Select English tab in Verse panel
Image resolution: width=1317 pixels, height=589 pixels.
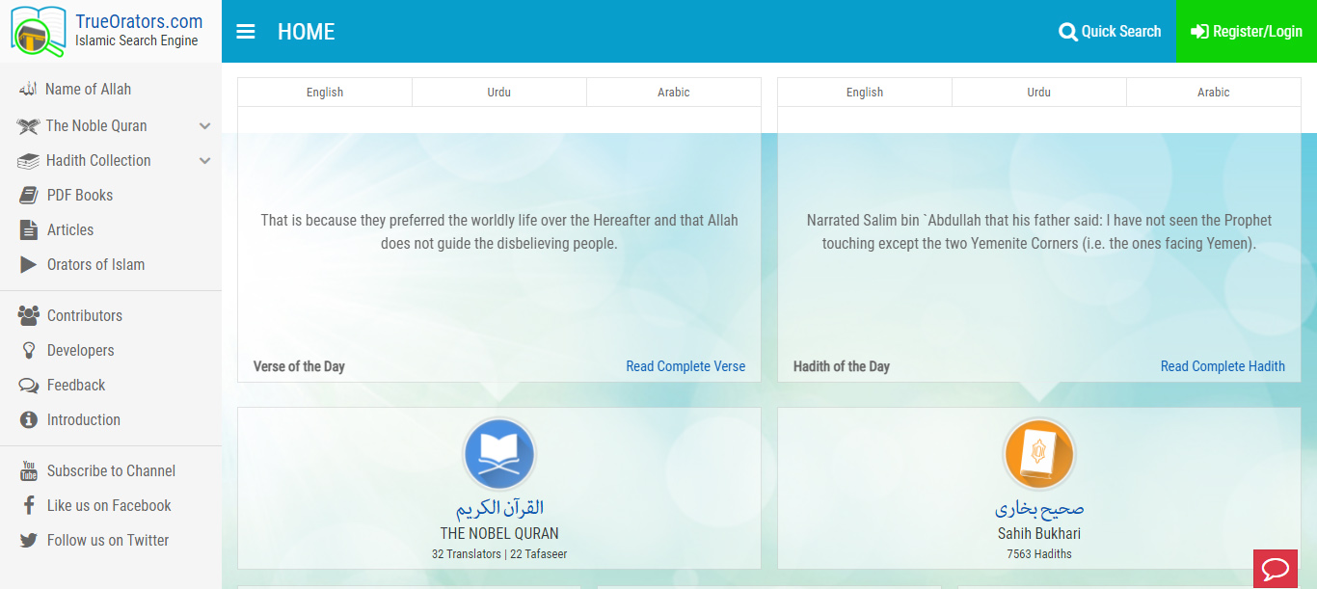[x=325, y=93]
